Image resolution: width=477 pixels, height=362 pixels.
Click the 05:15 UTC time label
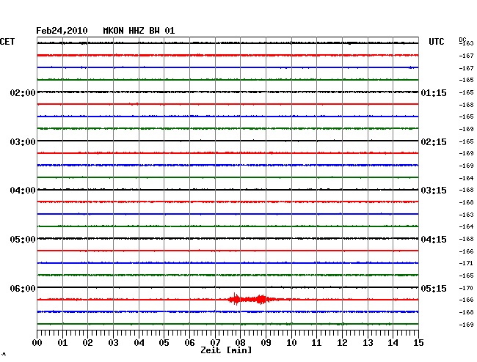(x=434, y=288)
